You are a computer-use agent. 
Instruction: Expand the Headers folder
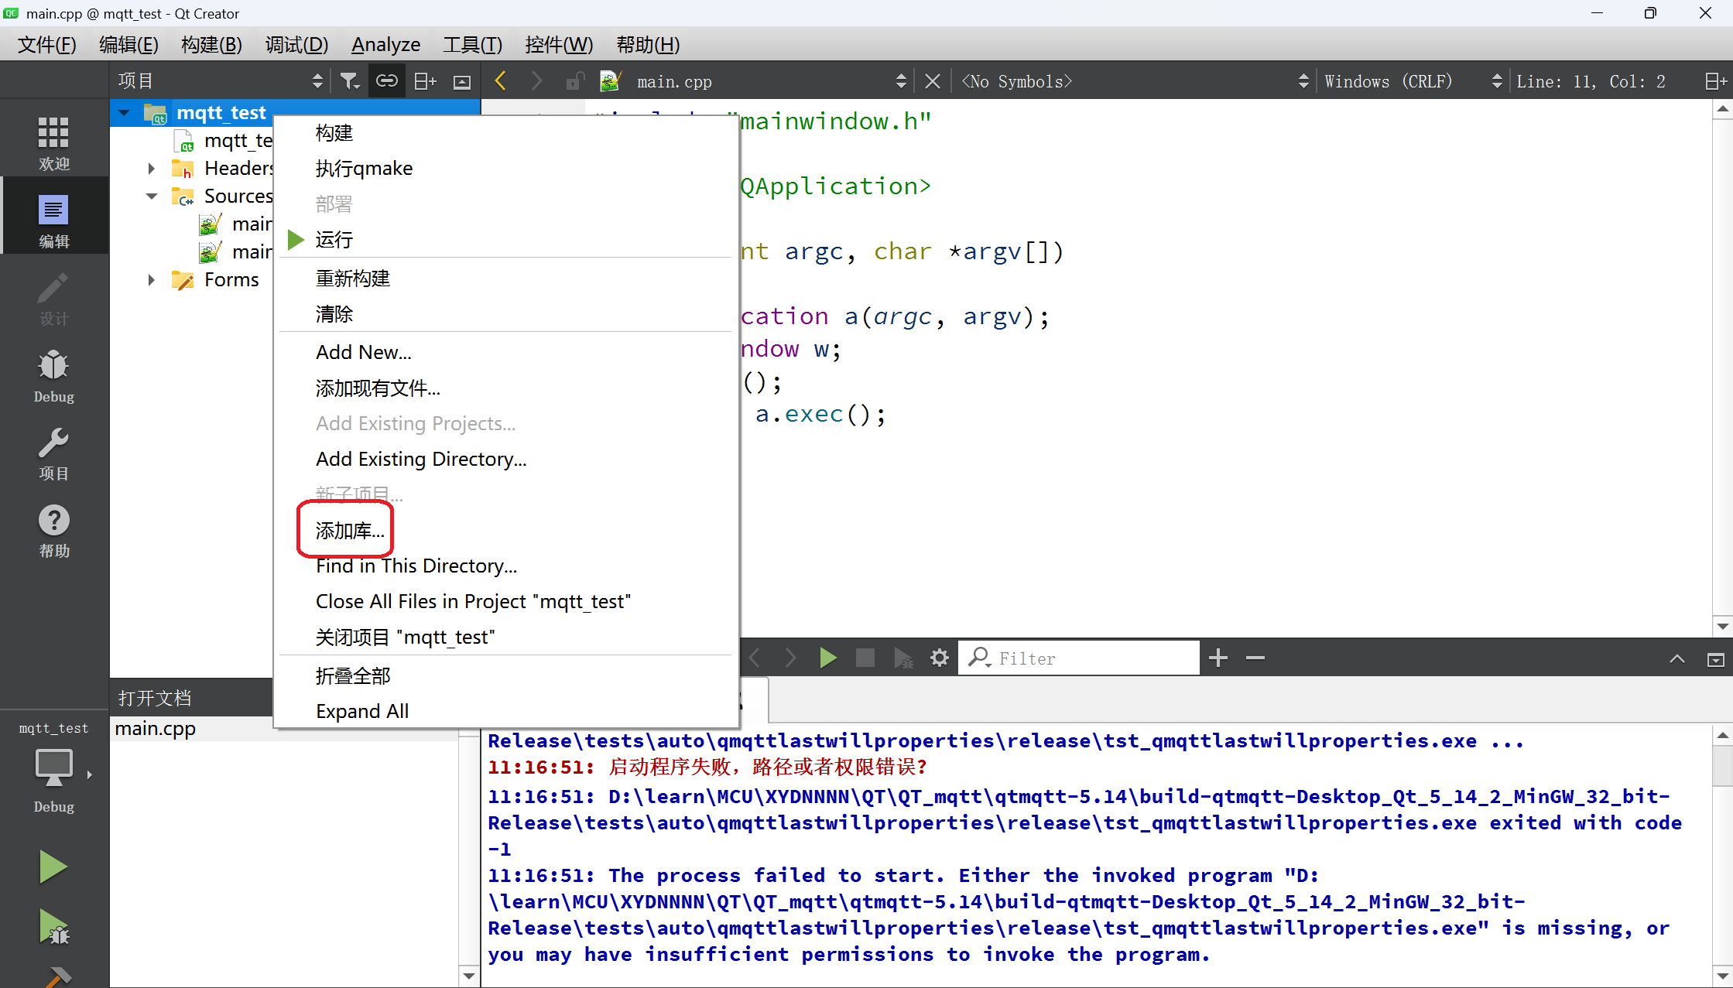[x=152, y=168]
